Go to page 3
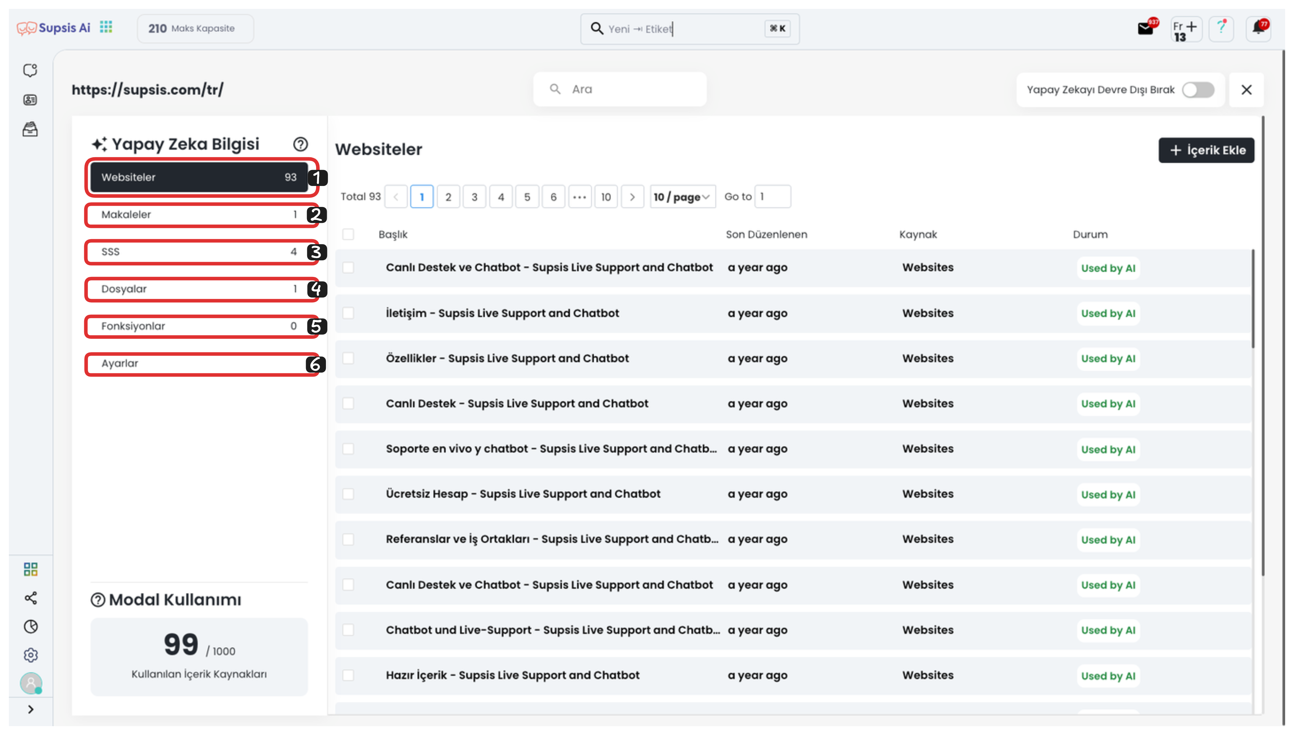 pyautogui.click(x=474, y=197)
